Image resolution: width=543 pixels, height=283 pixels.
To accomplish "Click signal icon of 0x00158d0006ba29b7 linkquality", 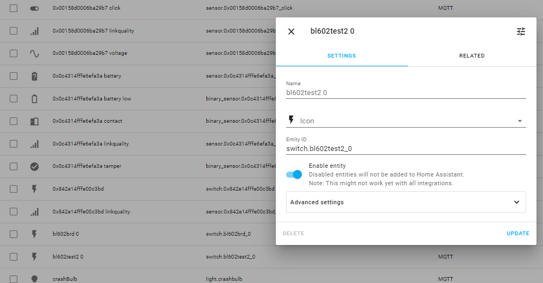I will coord(34,31).
